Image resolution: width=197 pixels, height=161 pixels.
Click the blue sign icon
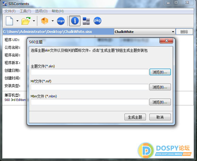(x=61, y=21)
